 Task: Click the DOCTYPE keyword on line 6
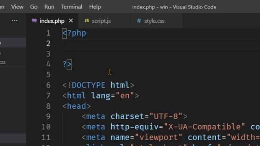click(x=89, y=85)
